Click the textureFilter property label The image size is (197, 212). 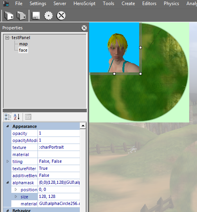[24, 169]
